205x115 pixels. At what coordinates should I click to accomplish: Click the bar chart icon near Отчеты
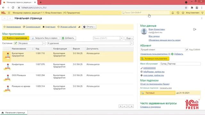(x=79, y=27)
